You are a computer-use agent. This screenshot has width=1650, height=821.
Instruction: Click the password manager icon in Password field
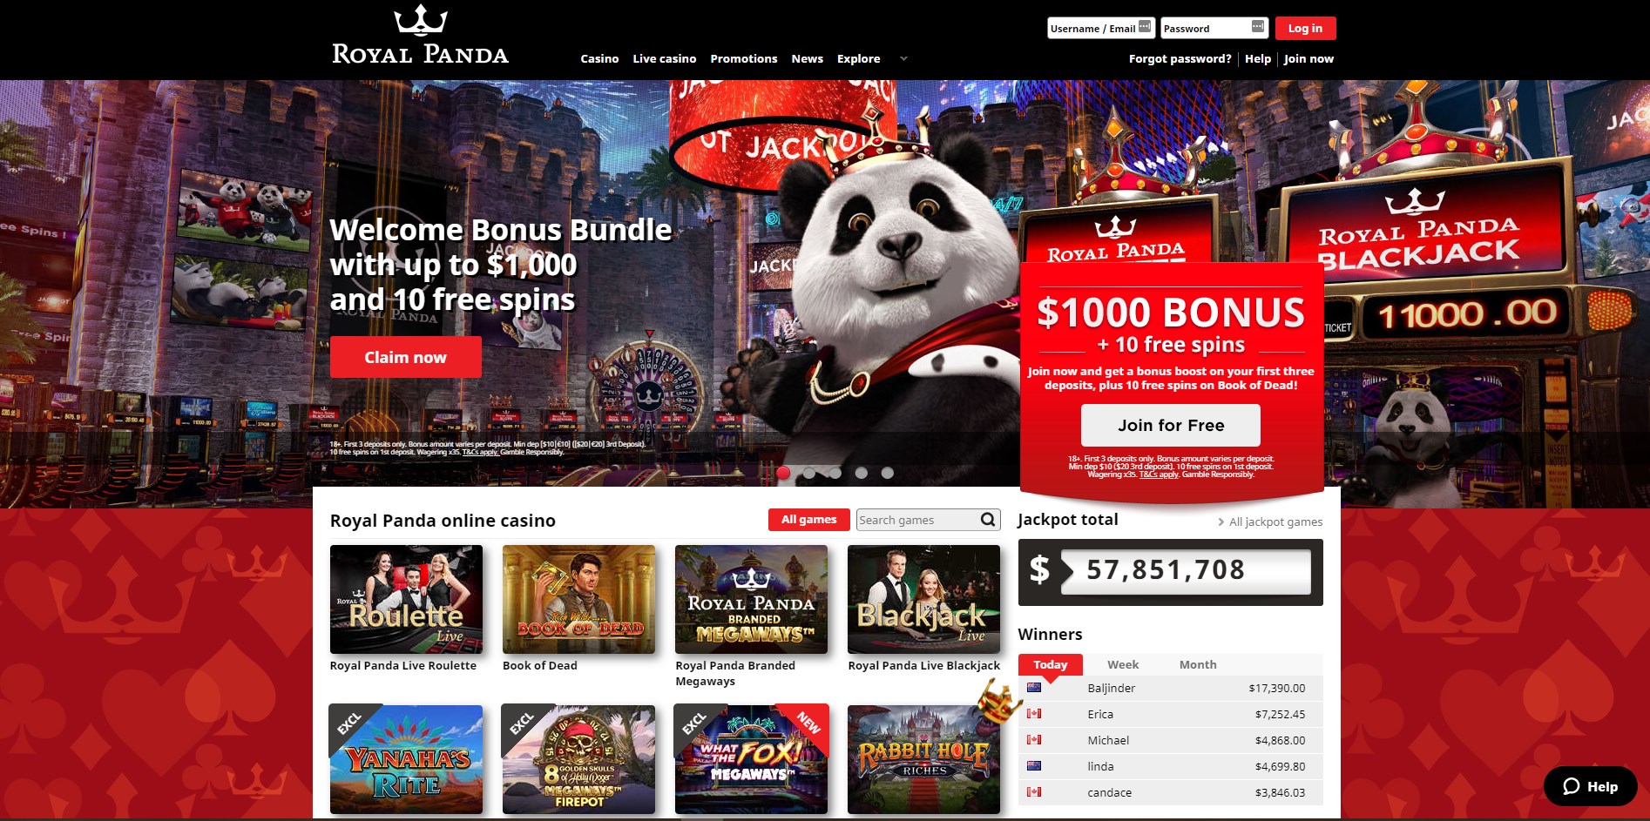click(1257, 27)
